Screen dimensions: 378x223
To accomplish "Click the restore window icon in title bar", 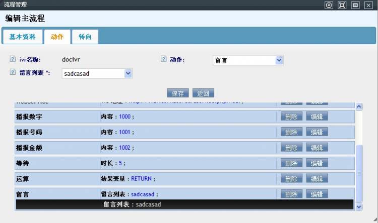I will pyautogui.click(x=355, y=5).
